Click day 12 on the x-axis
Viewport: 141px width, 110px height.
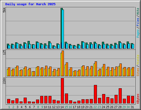54,107
